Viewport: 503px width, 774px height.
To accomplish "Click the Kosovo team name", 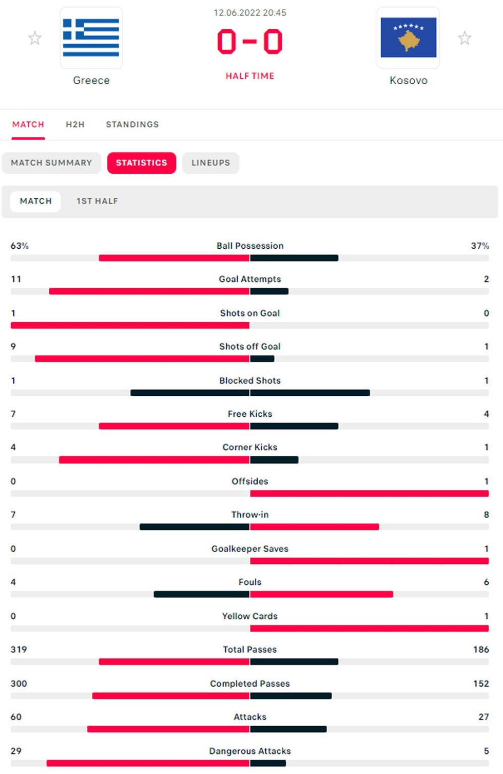I will [408, 80].
